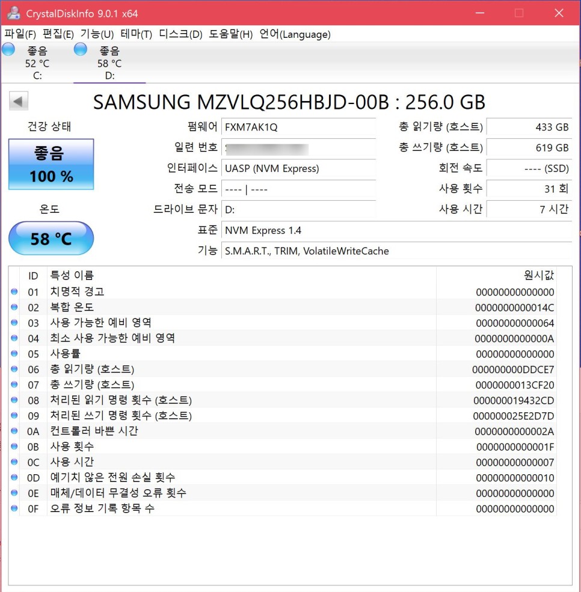Select the D: drive health status circle
The width and height of the screenshot is (581, 592).
click(81, 49)
